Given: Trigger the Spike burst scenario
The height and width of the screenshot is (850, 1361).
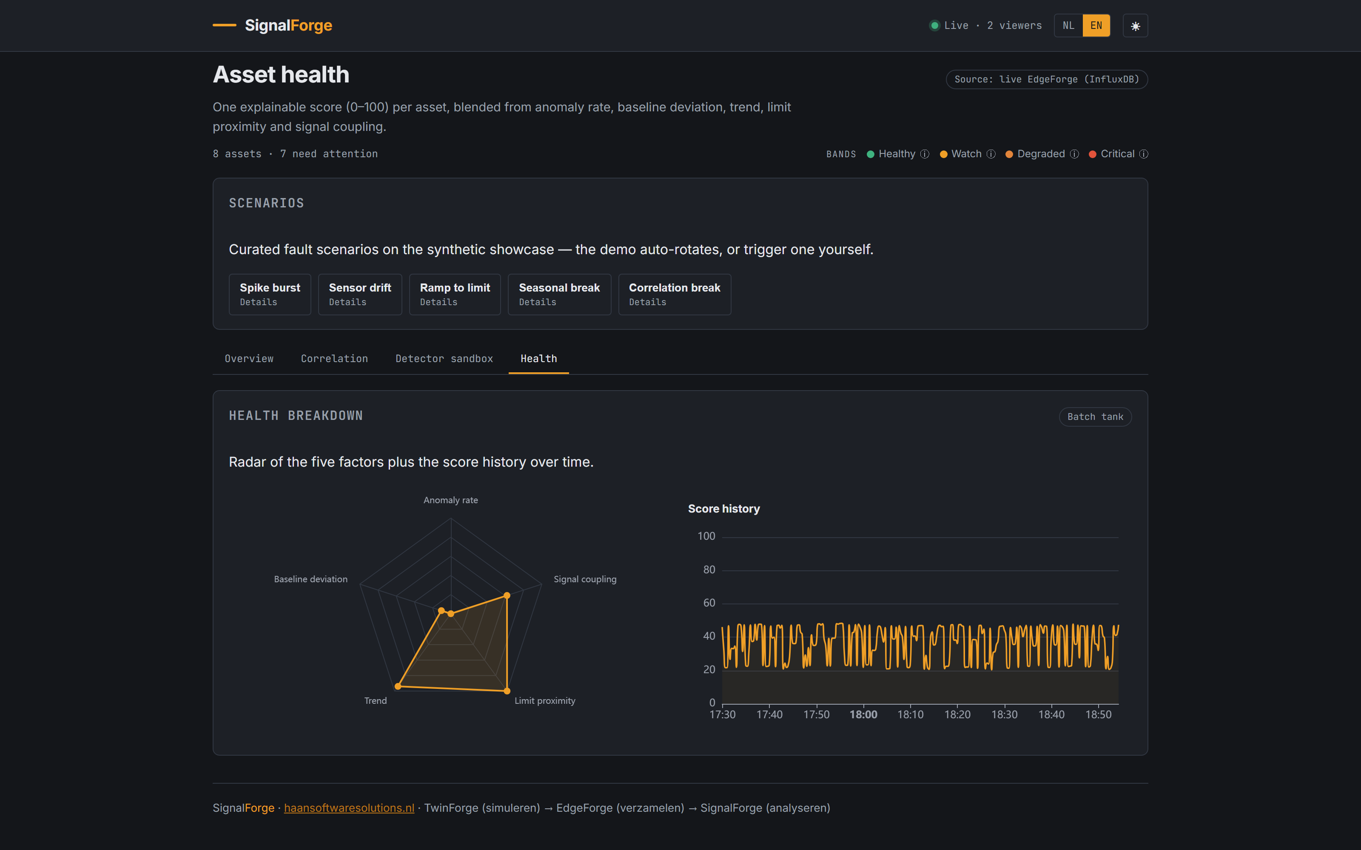Looking at the screenshot, I should (270, 295).
